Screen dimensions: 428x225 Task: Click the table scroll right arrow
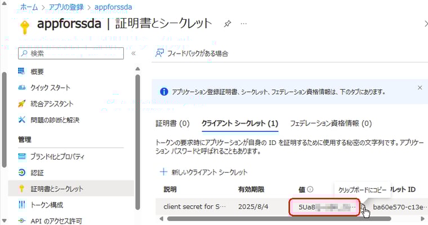coord(423,219)
